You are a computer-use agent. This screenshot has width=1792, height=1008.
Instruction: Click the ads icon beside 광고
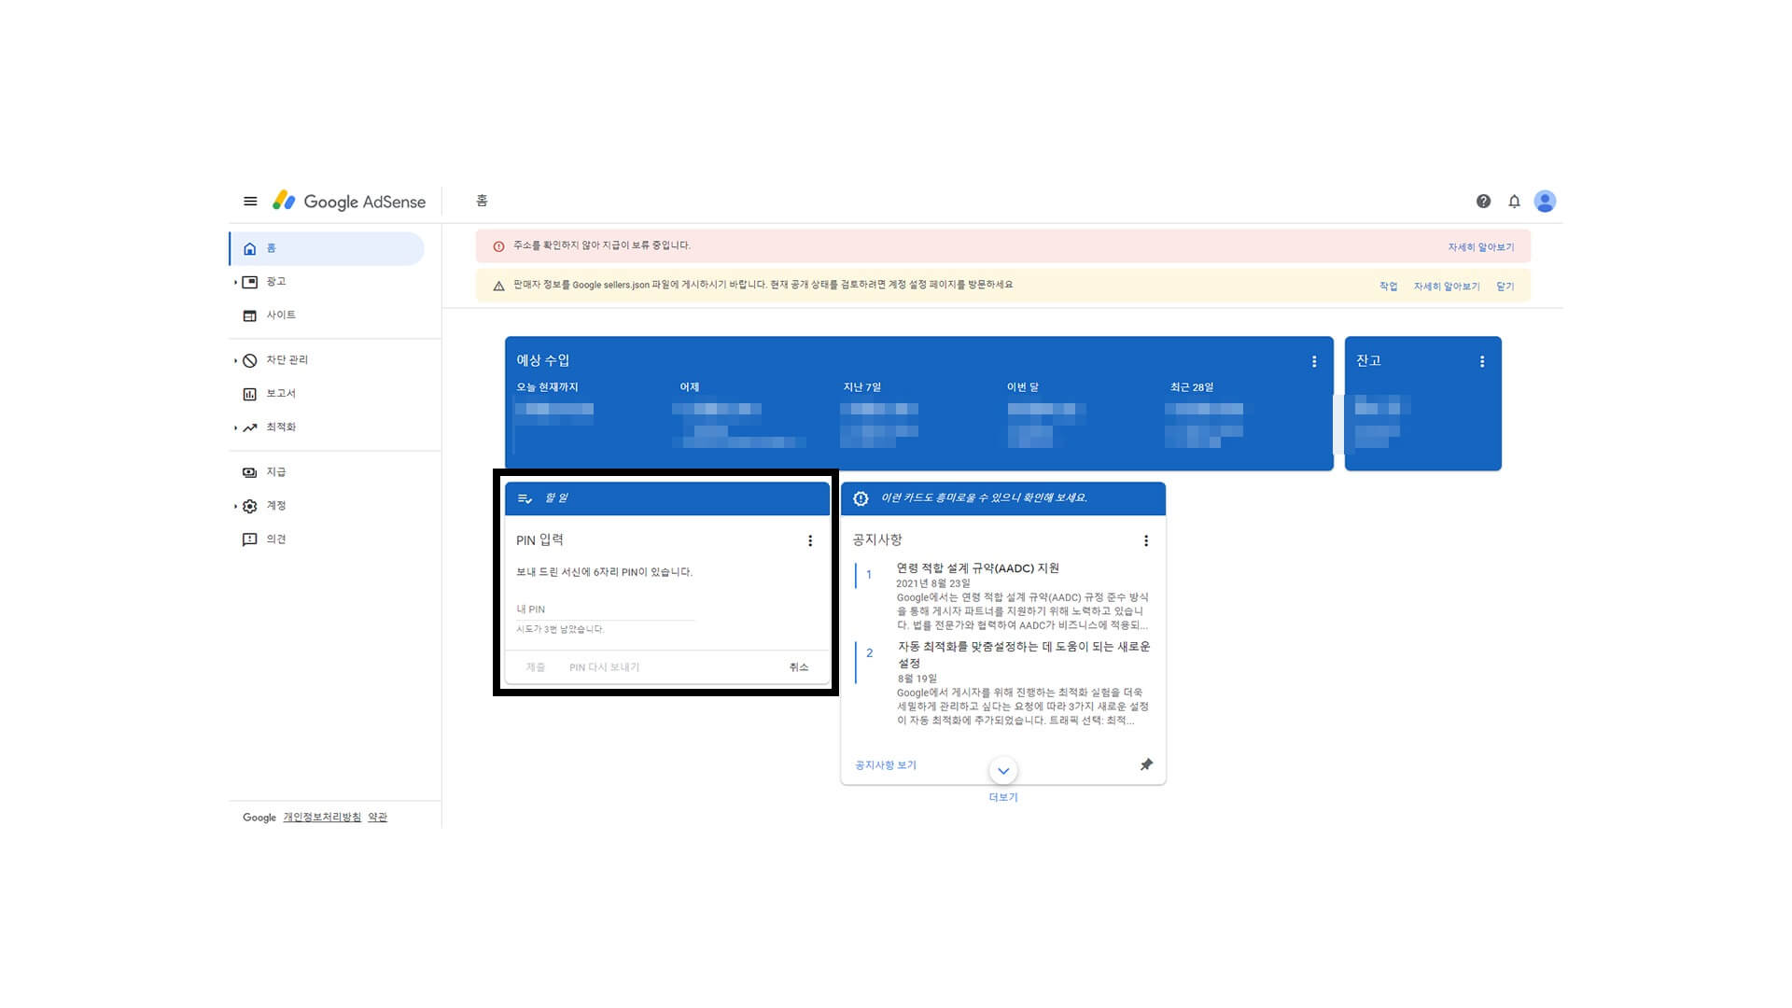coord(249,282)
